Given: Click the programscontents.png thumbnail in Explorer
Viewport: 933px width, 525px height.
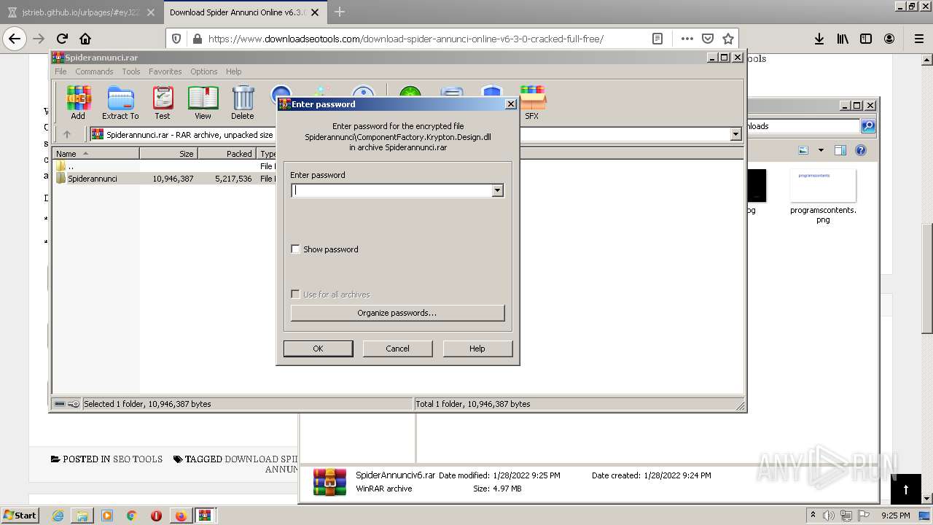Looking at the screenshot, I should tap(823, 185).
